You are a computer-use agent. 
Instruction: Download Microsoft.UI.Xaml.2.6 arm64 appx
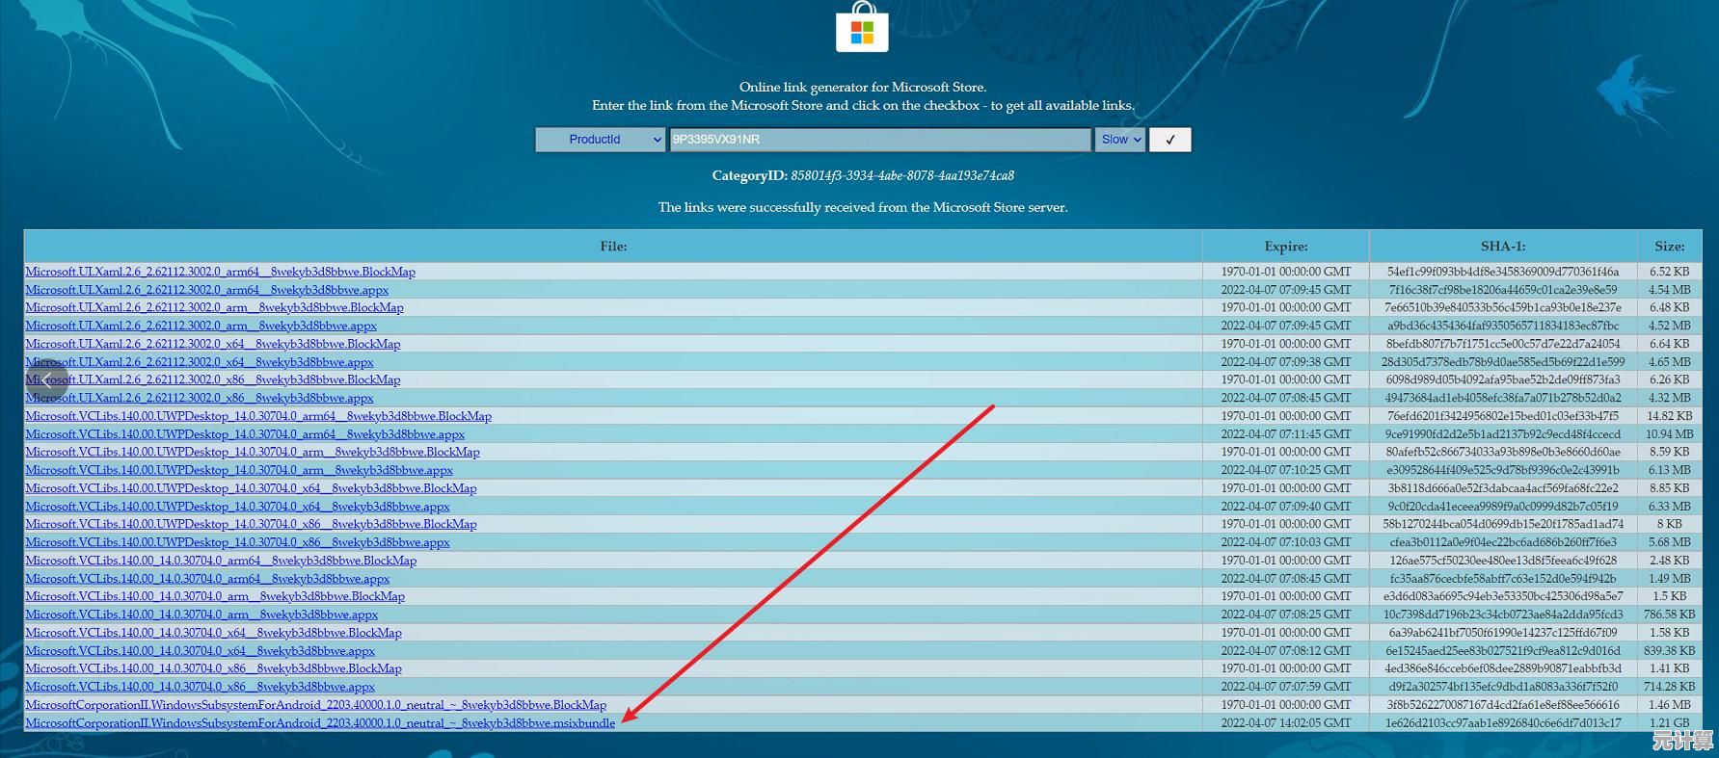click(207, 290)
